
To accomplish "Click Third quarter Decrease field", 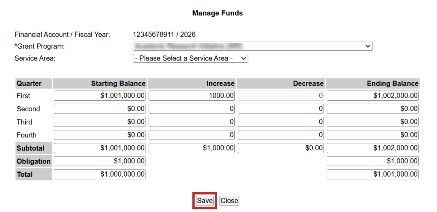I will click(281, 122).
